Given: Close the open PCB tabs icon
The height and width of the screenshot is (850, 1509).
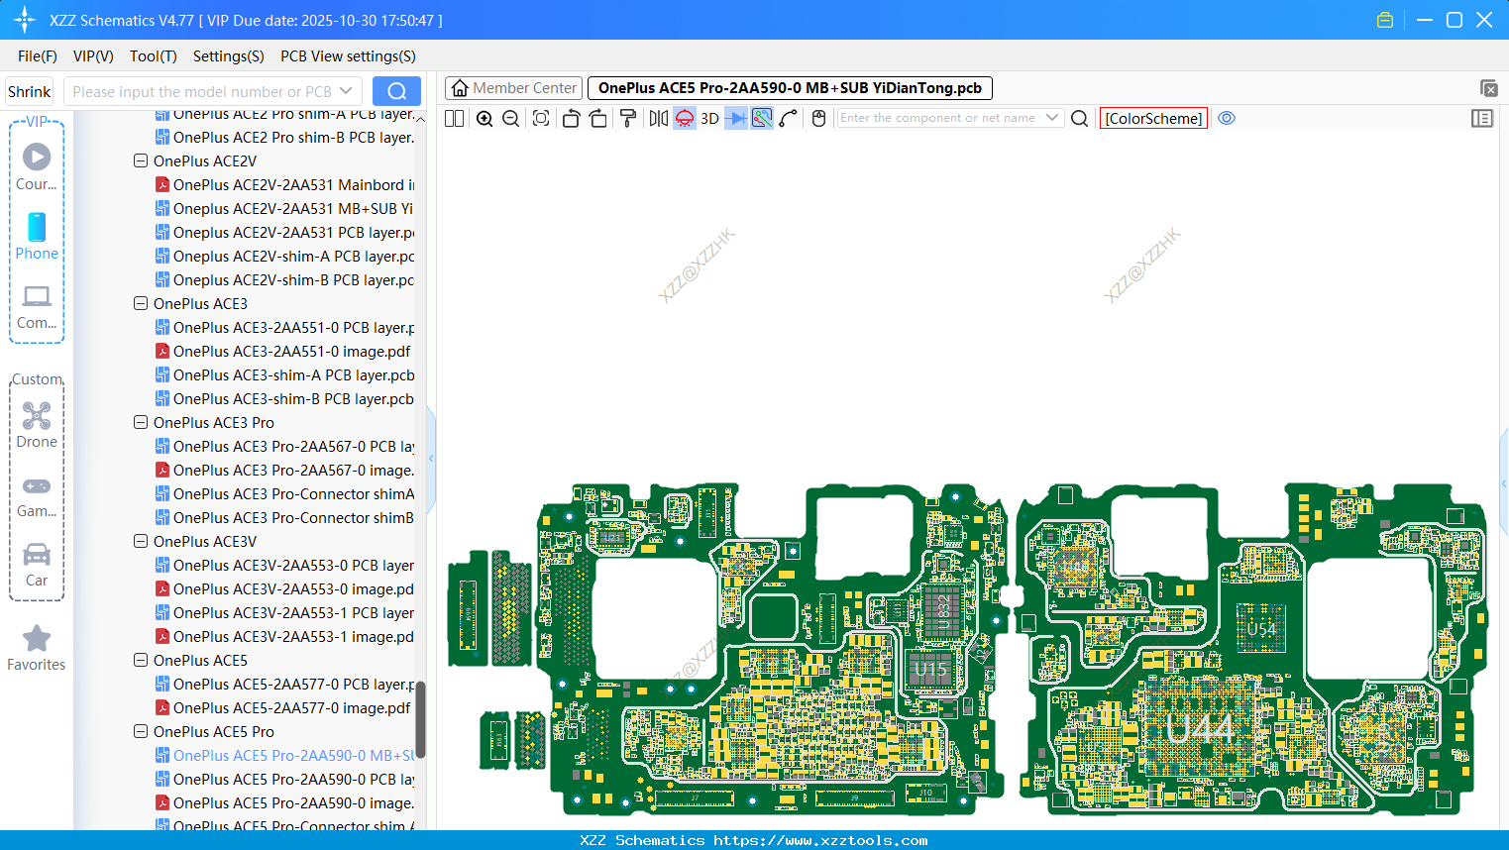Looking at the screenshot, I should tap(1488, 88).
